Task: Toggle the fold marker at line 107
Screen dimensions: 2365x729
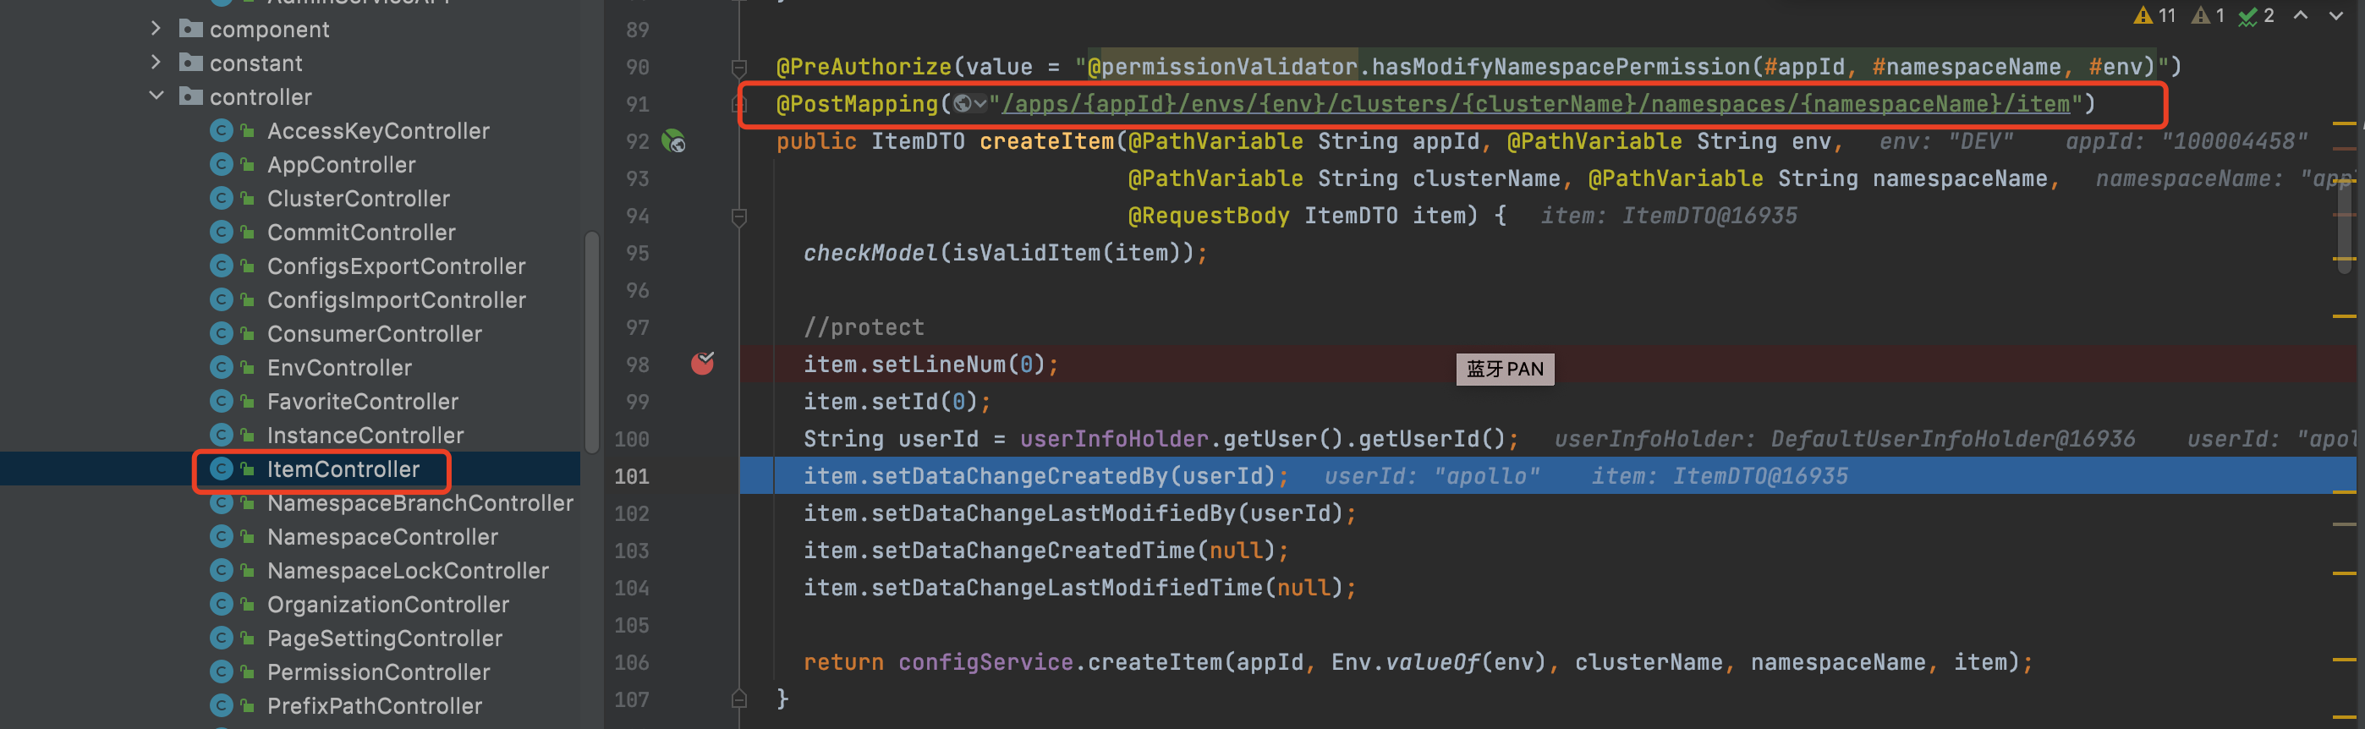Action: tap(739, 699)
